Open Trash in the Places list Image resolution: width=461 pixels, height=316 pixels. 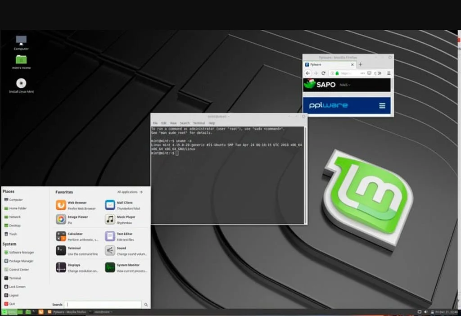pos(11,234)
